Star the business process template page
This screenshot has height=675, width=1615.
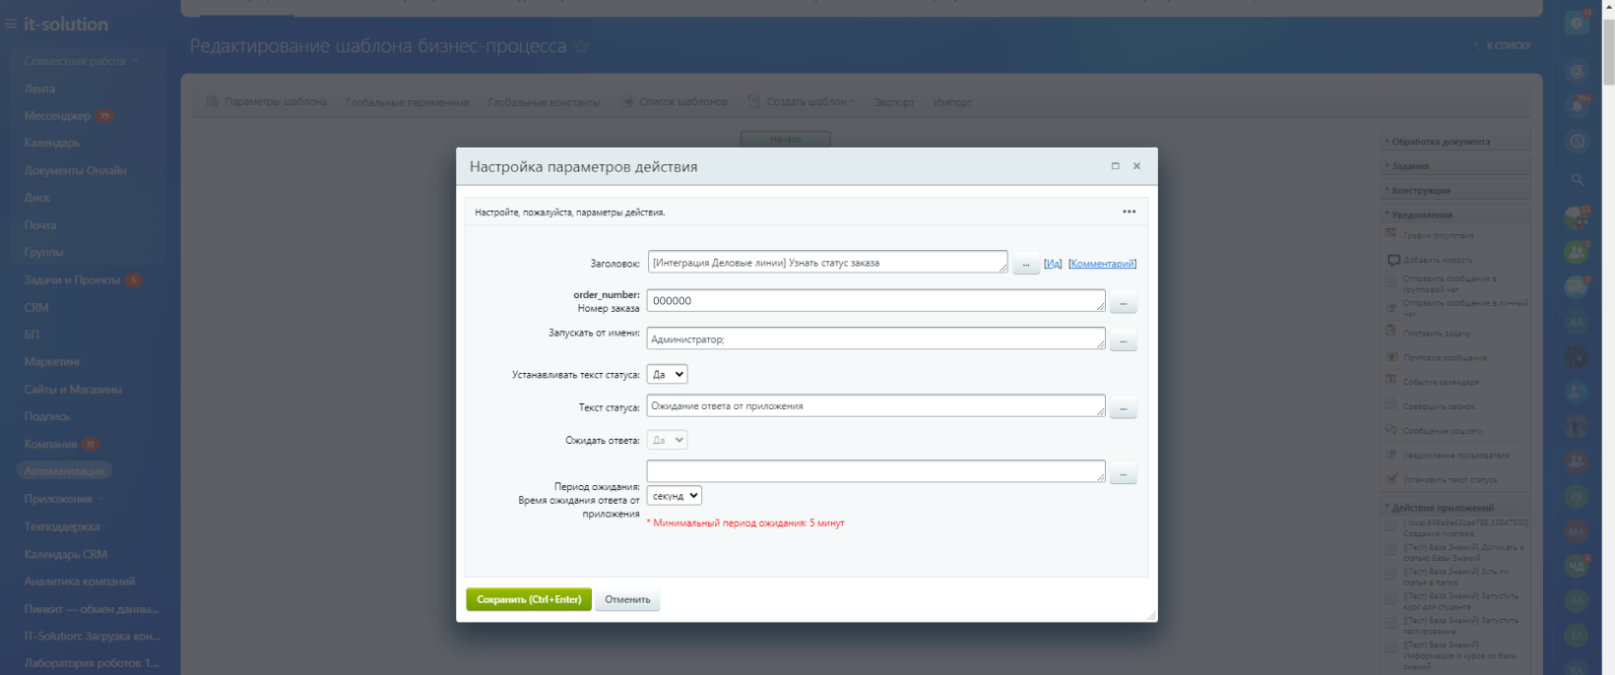(582, 46)
